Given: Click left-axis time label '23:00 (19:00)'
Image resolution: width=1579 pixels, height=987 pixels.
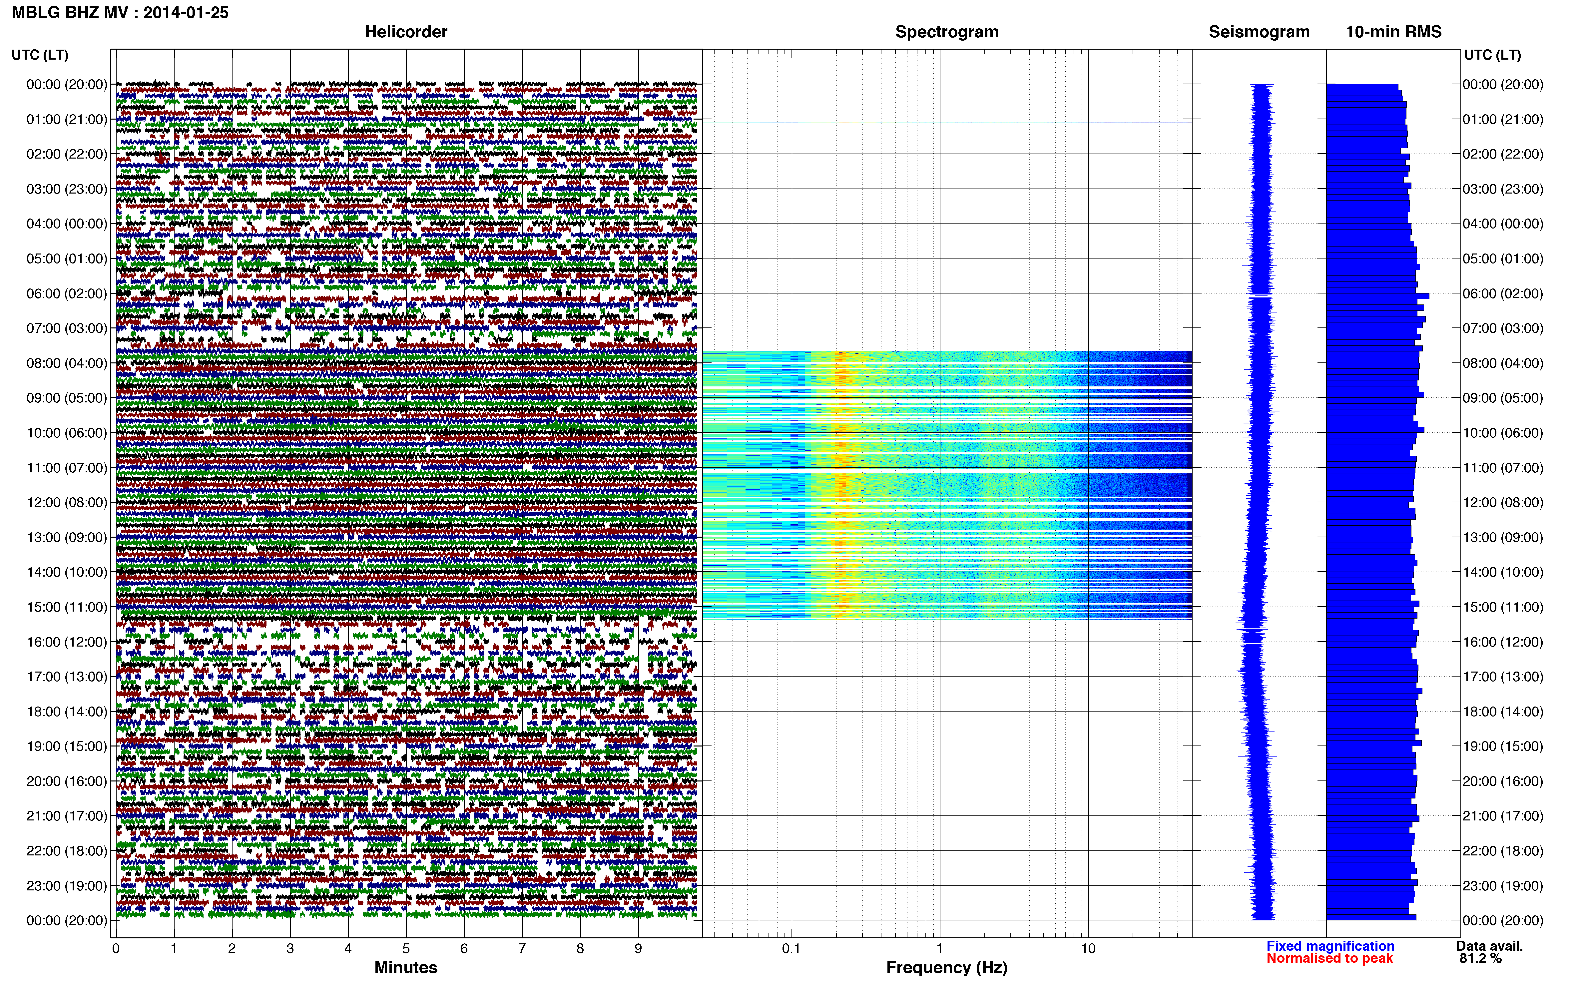Looking at the screenshot, I should (67, 886).
